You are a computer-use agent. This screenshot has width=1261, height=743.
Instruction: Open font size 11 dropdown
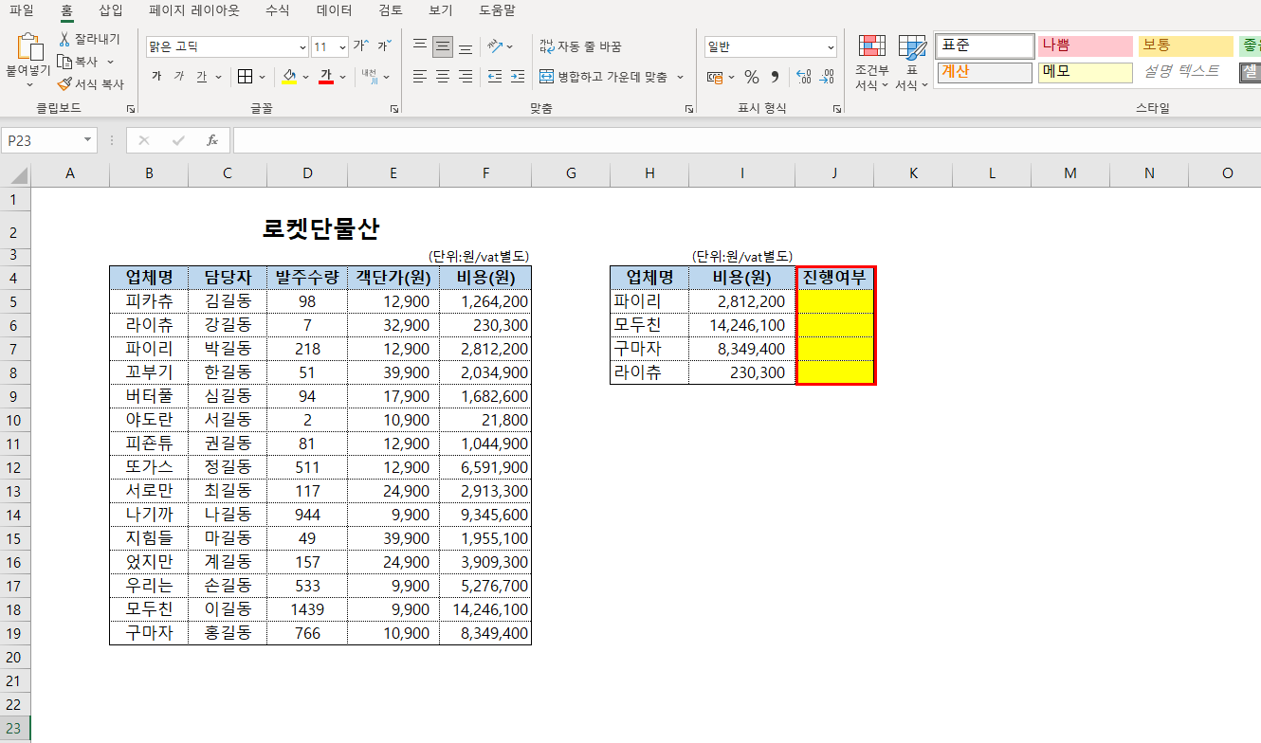(342, 46)
